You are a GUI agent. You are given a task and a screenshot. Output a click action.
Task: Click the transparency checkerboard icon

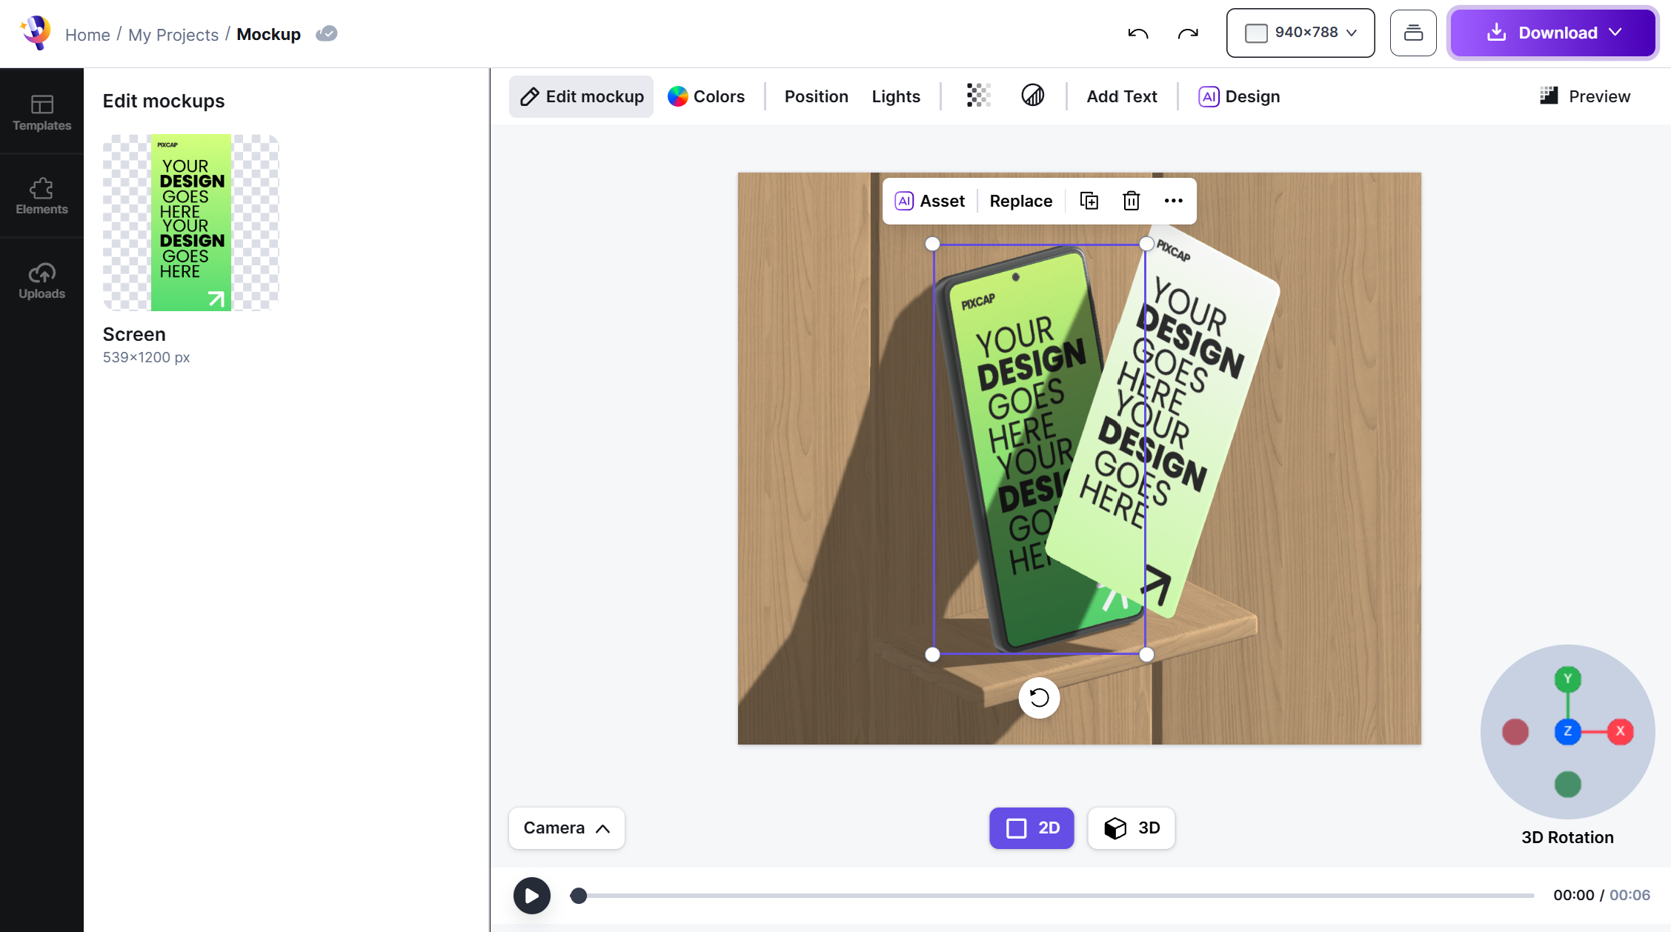point(978,96)
